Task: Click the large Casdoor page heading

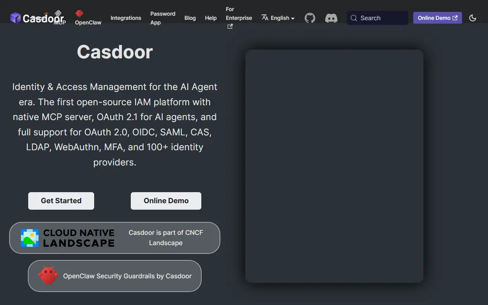Action: (115, 52)
